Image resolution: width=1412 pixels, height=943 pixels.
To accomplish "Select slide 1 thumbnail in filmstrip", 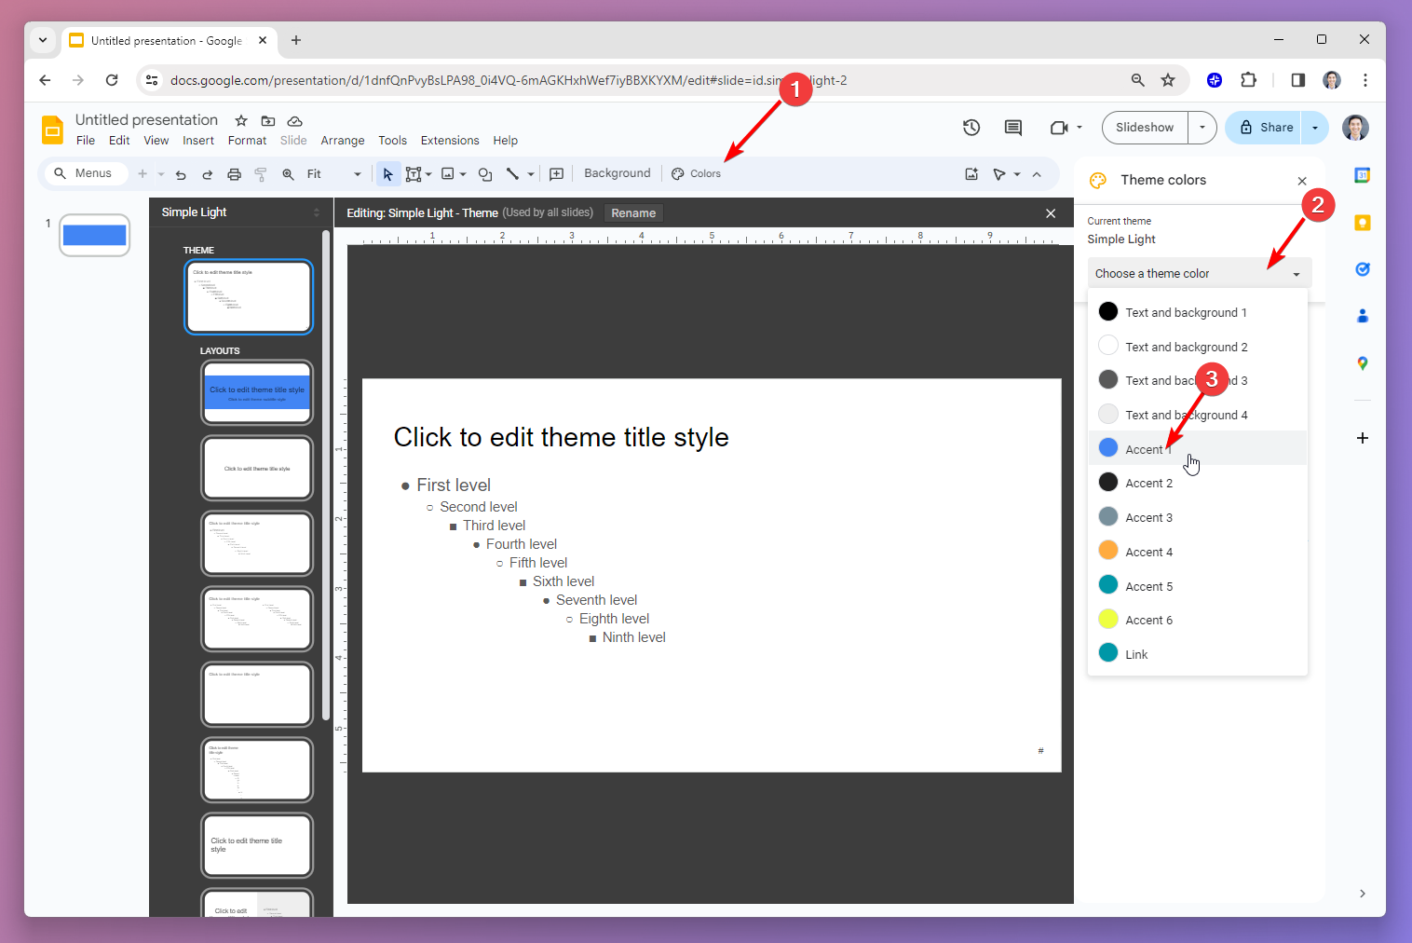I will pyautogui.click(x=94, y=235).
